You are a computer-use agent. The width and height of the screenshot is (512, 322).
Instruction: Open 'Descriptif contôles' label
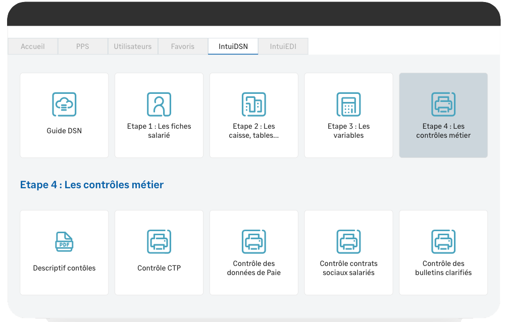point(64,268)
